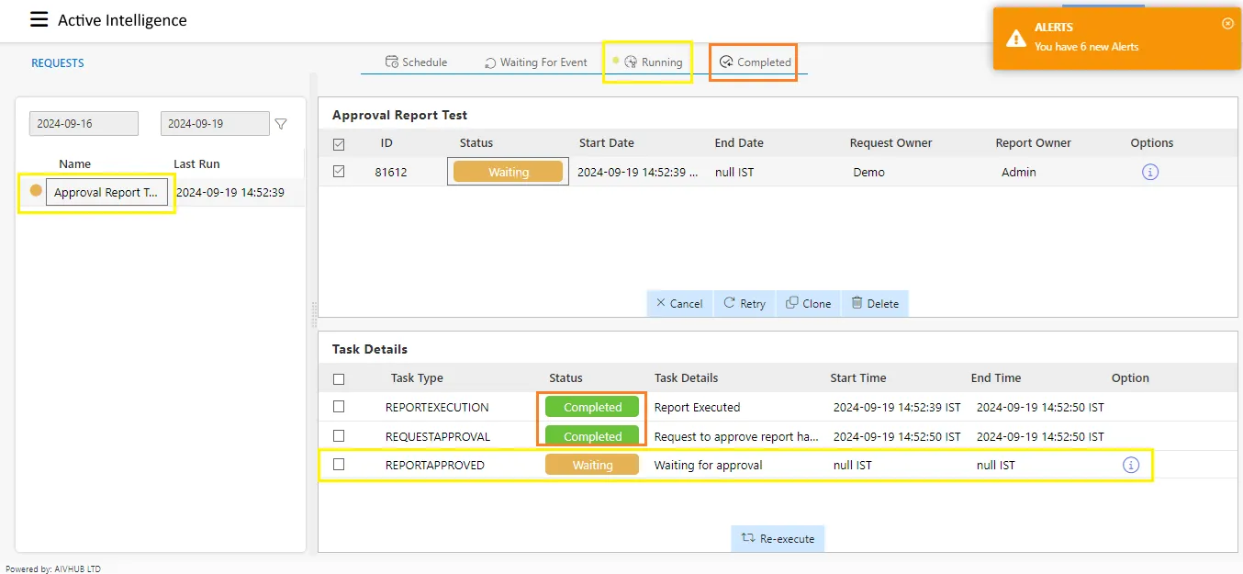Image resolution: width=1243 pixels, height=574 pixels.
Task: Click the start date field 2024-09-16
Action: pos(84,124)
